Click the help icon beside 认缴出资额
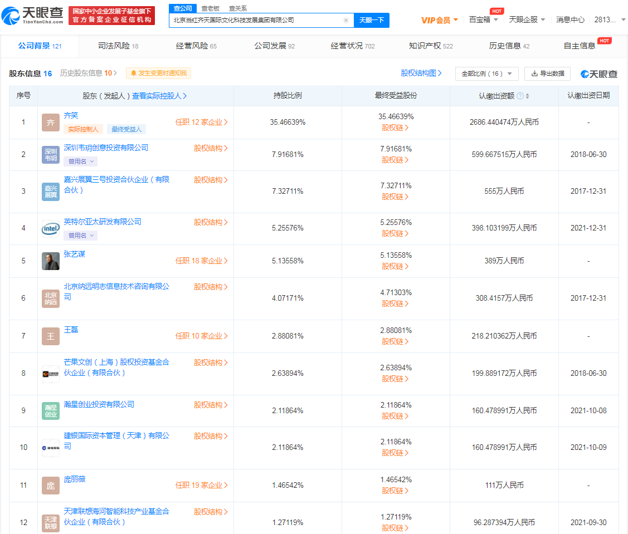 520,96
